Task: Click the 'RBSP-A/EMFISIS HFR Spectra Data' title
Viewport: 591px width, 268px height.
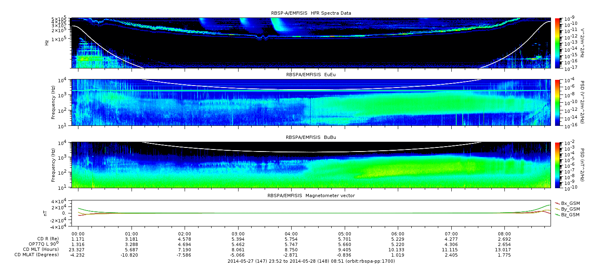Action: click(x=311, y=13)
